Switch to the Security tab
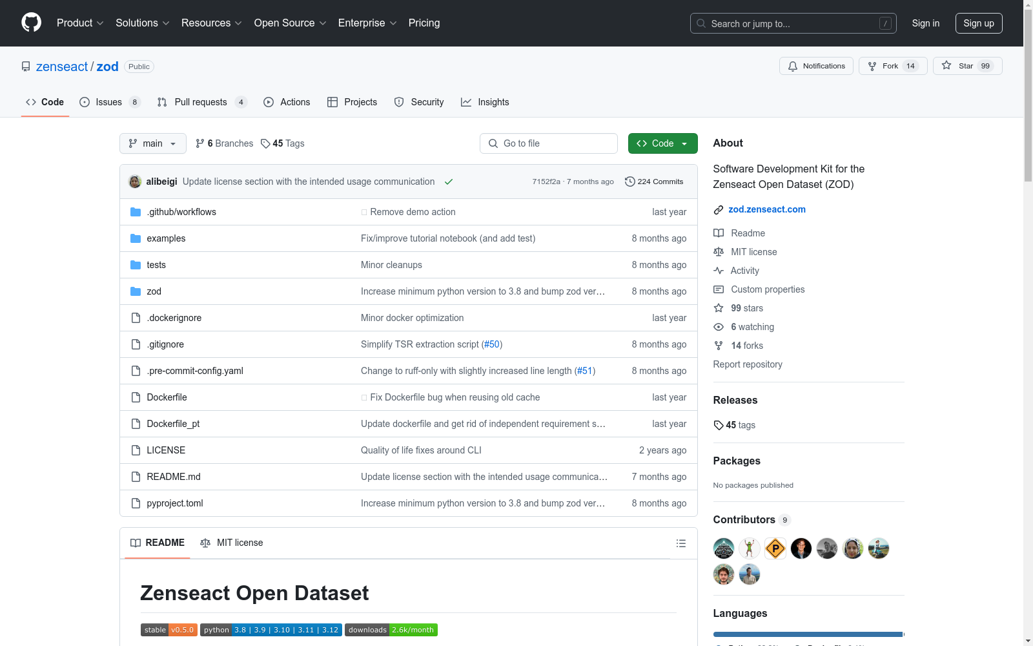 point(419,102)
